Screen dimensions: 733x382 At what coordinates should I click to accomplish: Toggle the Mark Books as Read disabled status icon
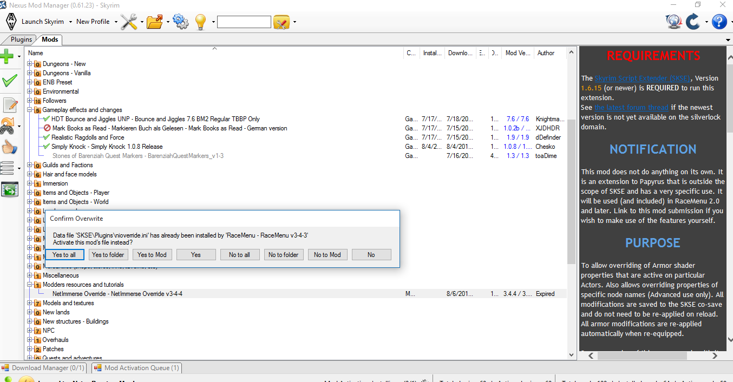coord(47,128)
